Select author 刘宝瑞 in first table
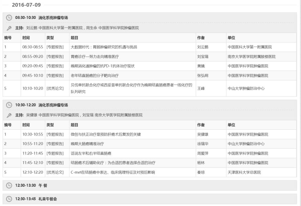The height and width of the screenshot is (206, 301). [203, 57]
